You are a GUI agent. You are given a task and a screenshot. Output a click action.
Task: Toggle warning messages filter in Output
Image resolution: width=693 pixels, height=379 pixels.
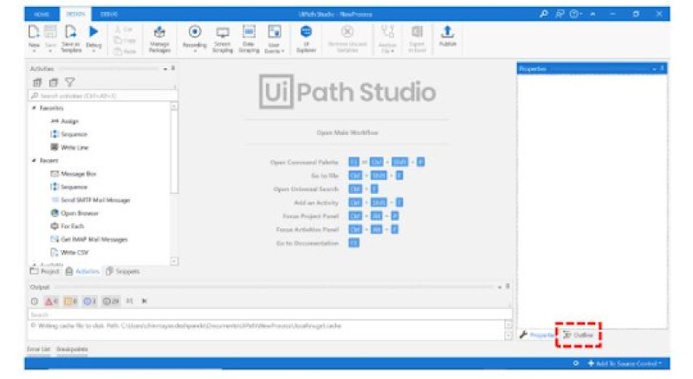[x=71, y=301]
